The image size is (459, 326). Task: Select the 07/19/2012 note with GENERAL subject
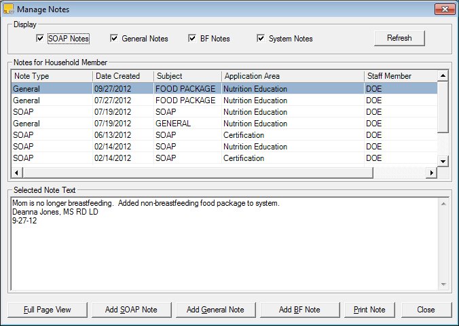(225, 124)
